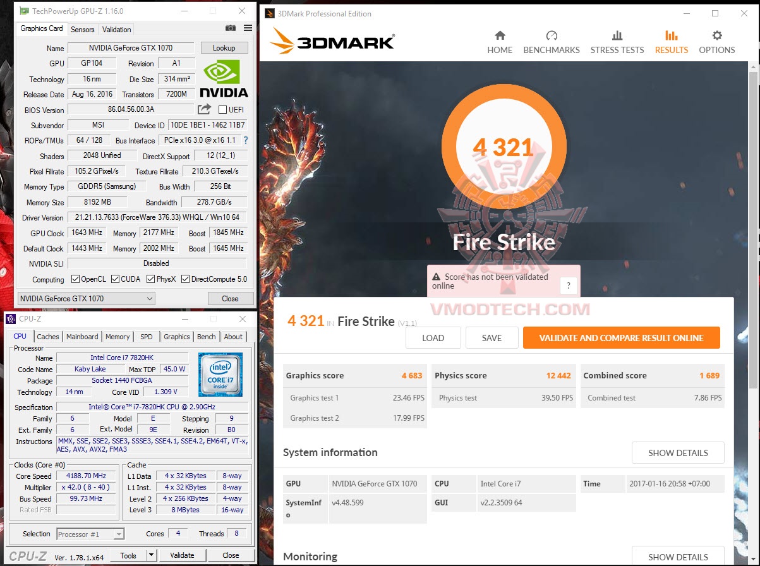The width and height of the screenshot is (760, 566).
Task: Show details for Monitoring section
Action: [678, 556]
